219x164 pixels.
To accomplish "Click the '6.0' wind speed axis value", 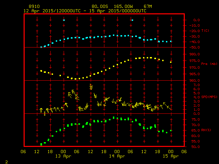I will 196,89.
